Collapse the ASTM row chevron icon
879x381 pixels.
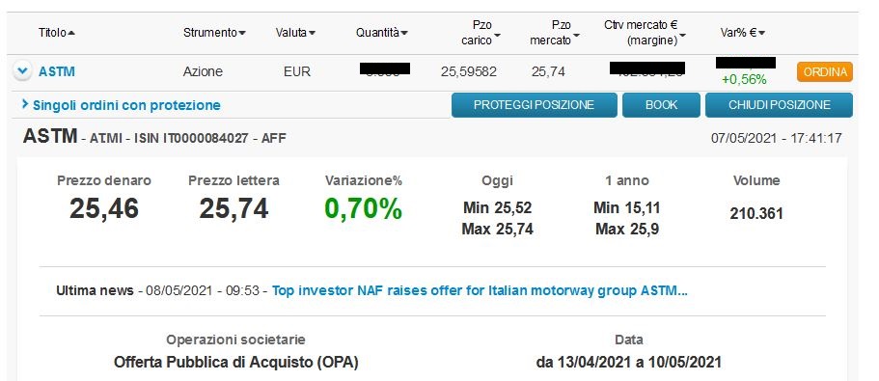pyautogui.click(x=22, y=71)
